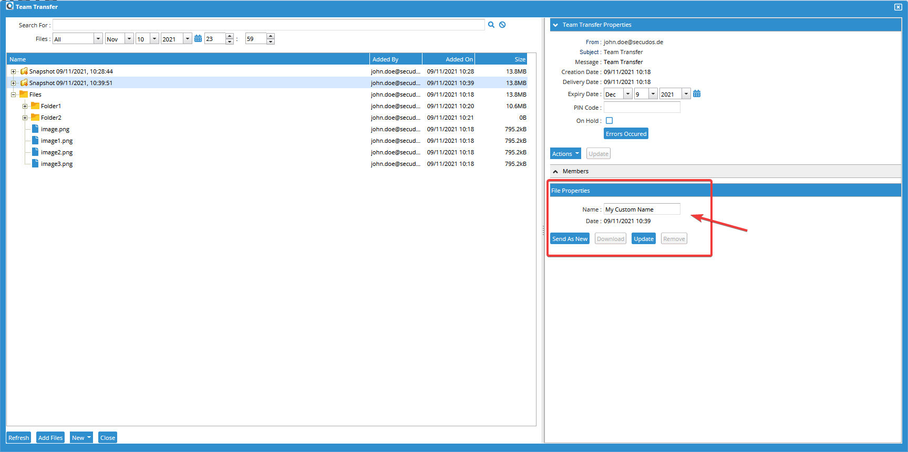This screenshot has width=908, height=452.
Task: Click the Folder1 folder icon
Action: [x=35, y=106]
